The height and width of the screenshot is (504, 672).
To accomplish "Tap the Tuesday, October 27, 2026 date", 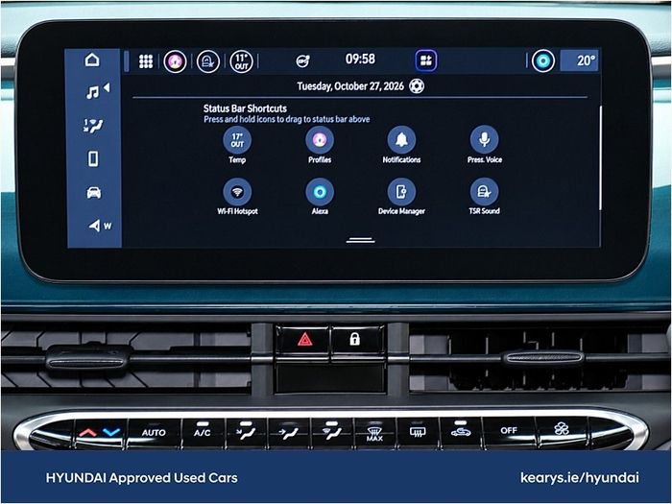I will (350, 86).
